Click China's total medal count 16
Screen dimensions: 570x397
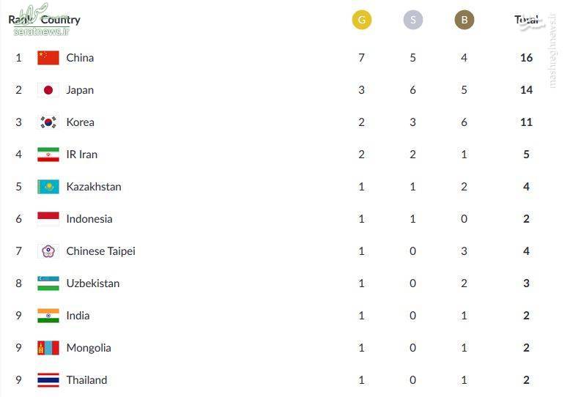tap(526, 58)
